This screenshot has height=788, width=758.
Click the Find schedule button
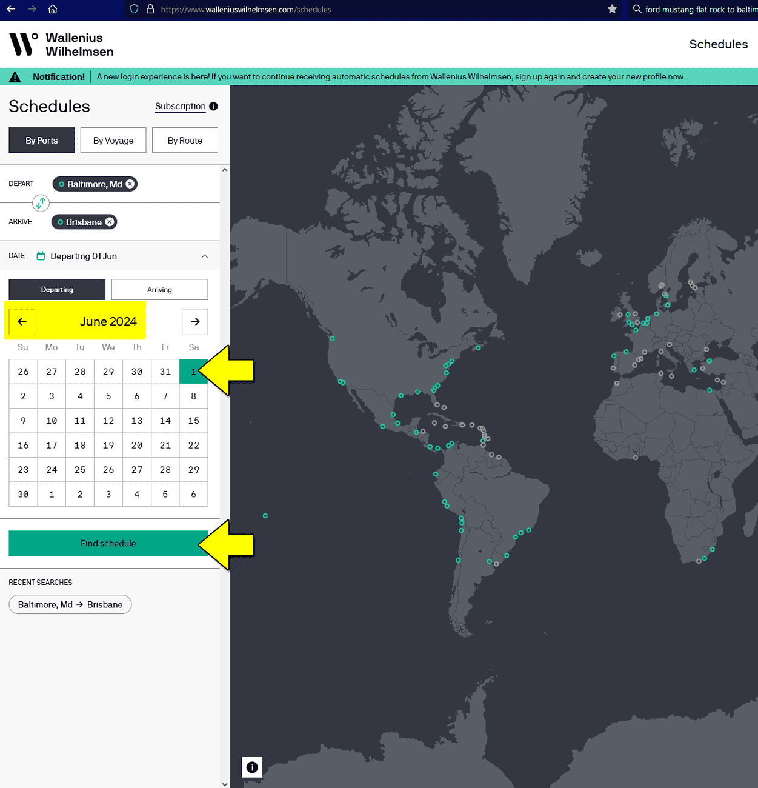[x=108, y=543]
